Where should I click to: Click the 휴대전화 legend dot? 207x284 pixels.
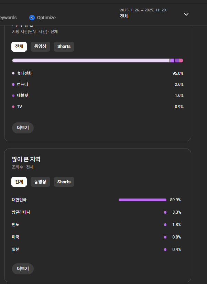(13, 73)
